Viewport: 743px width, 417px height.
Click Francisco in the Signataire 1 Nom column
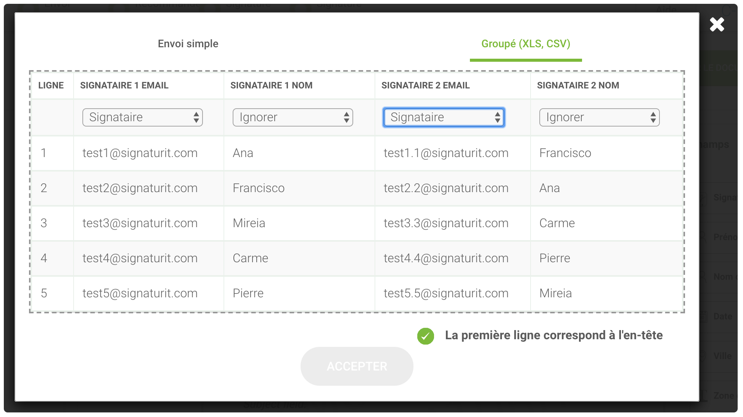(259, 188)
